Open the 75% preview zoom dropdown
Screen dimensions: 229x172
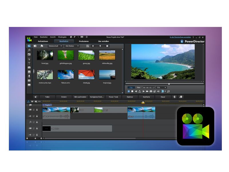click(x=161, y=88)
